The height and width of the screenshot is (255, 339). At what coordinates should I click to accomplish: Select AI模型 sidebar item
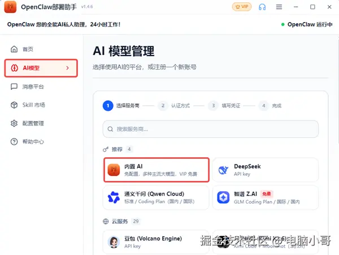coord(41,68)
